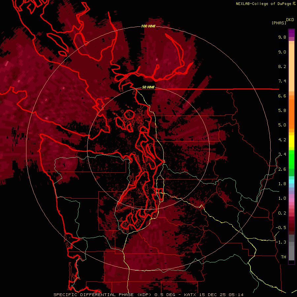
Task: Click the 8.2 scale value
Action: [282, 66]
